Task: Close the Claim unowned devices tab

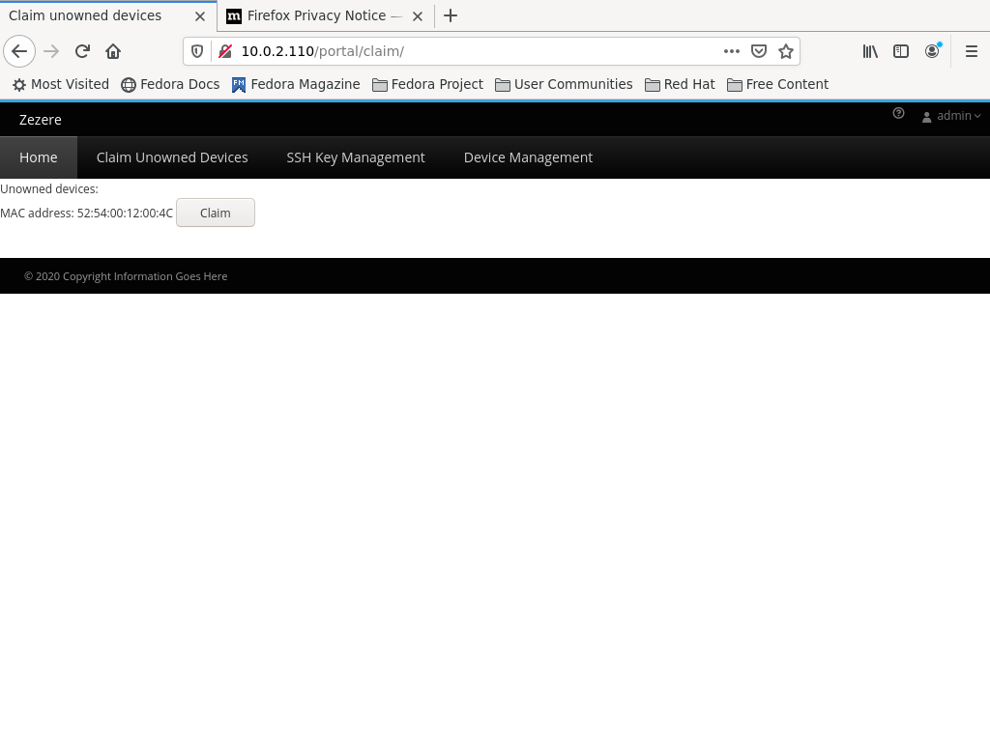Action: point(200,16)
